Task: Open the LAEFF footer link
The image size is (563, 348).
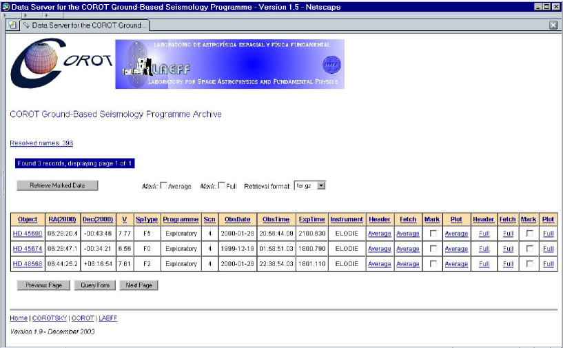Action: pyautogui.click(x=108, y=318)
